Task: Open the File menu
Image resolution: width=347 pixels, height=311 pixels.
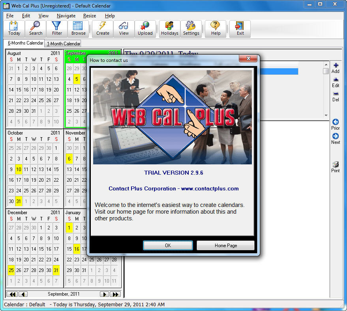Action: pyautogui.click(x=10, y=16)
